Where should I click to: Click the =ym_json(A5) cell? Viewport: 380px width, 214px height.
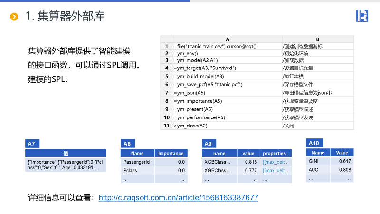[x=228, y=93]
